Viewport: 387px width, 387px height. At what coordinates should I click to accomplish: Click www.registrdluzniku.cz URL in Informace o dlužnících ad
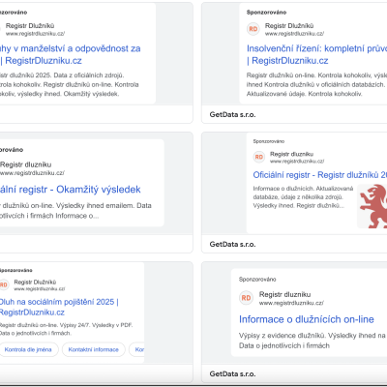[x=291, y=303]
